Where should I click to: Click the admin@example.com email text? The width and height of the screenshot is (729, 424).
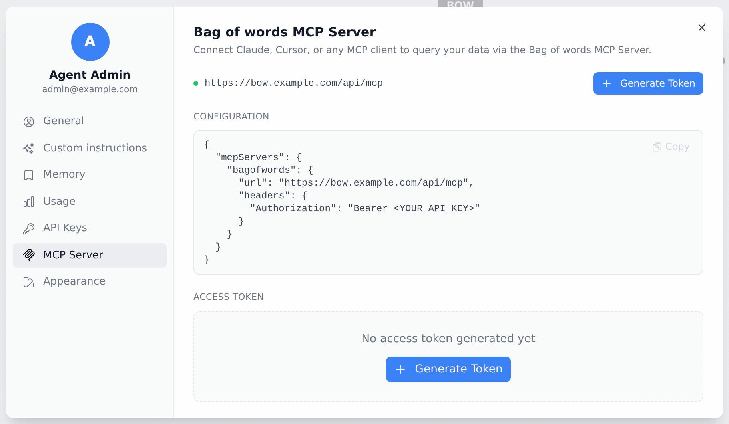click(90, 89)
